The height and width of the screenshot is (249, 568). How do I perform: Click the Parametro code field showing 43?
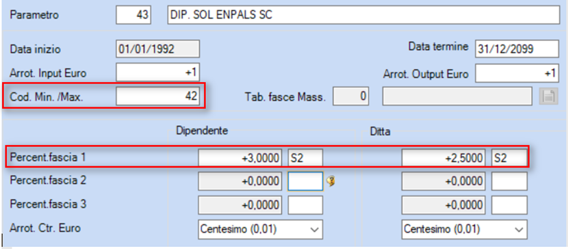[133, 15]
